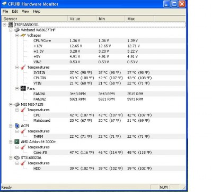Collapse the TRIPSANSKY01 root node
Image resolution: width=212 pixels, height=192 pixels.
[5, 25]
